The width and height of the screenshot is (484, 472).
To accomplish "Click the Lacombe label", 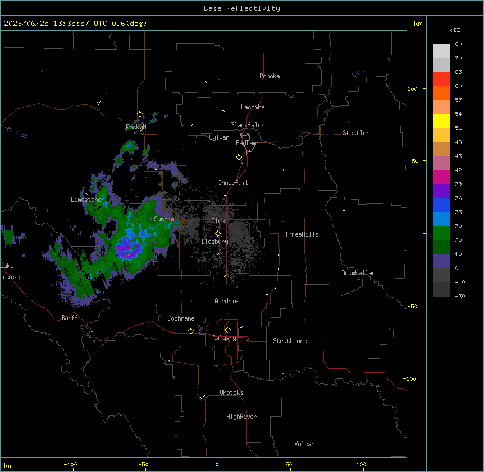I will coord(253,107).
